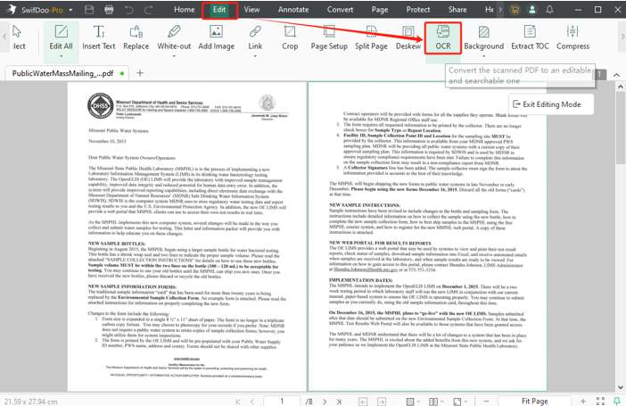Click the Undo arrow icon
The width and height of the screenshot is (626, 406).
[x=128, y=10]
